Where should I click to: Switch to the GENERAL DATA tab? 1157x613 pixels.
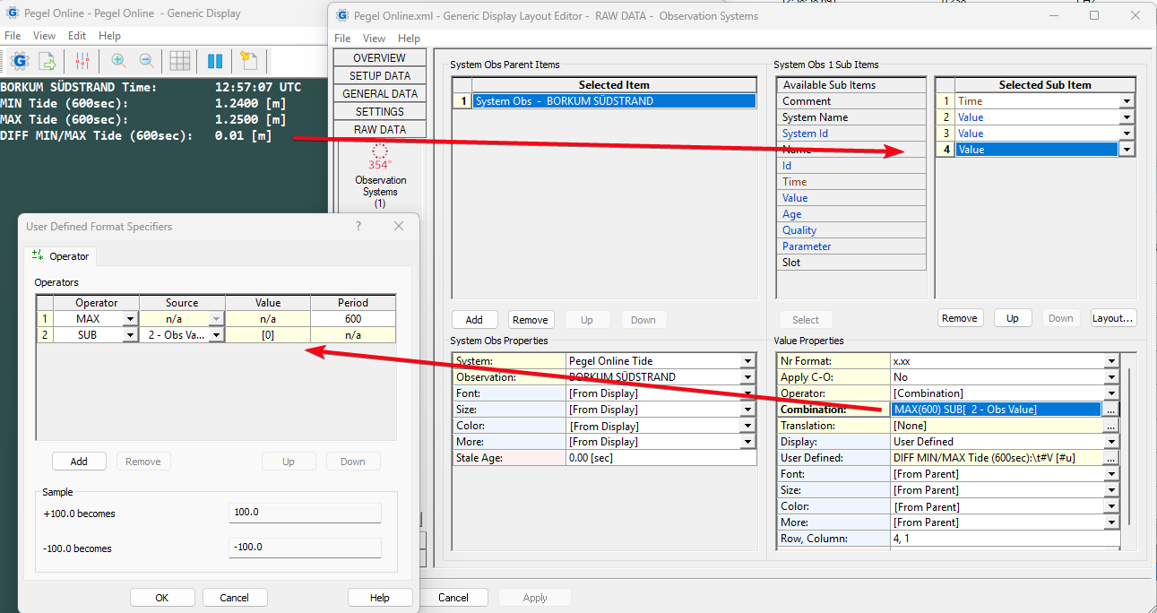tap(380, 94)
